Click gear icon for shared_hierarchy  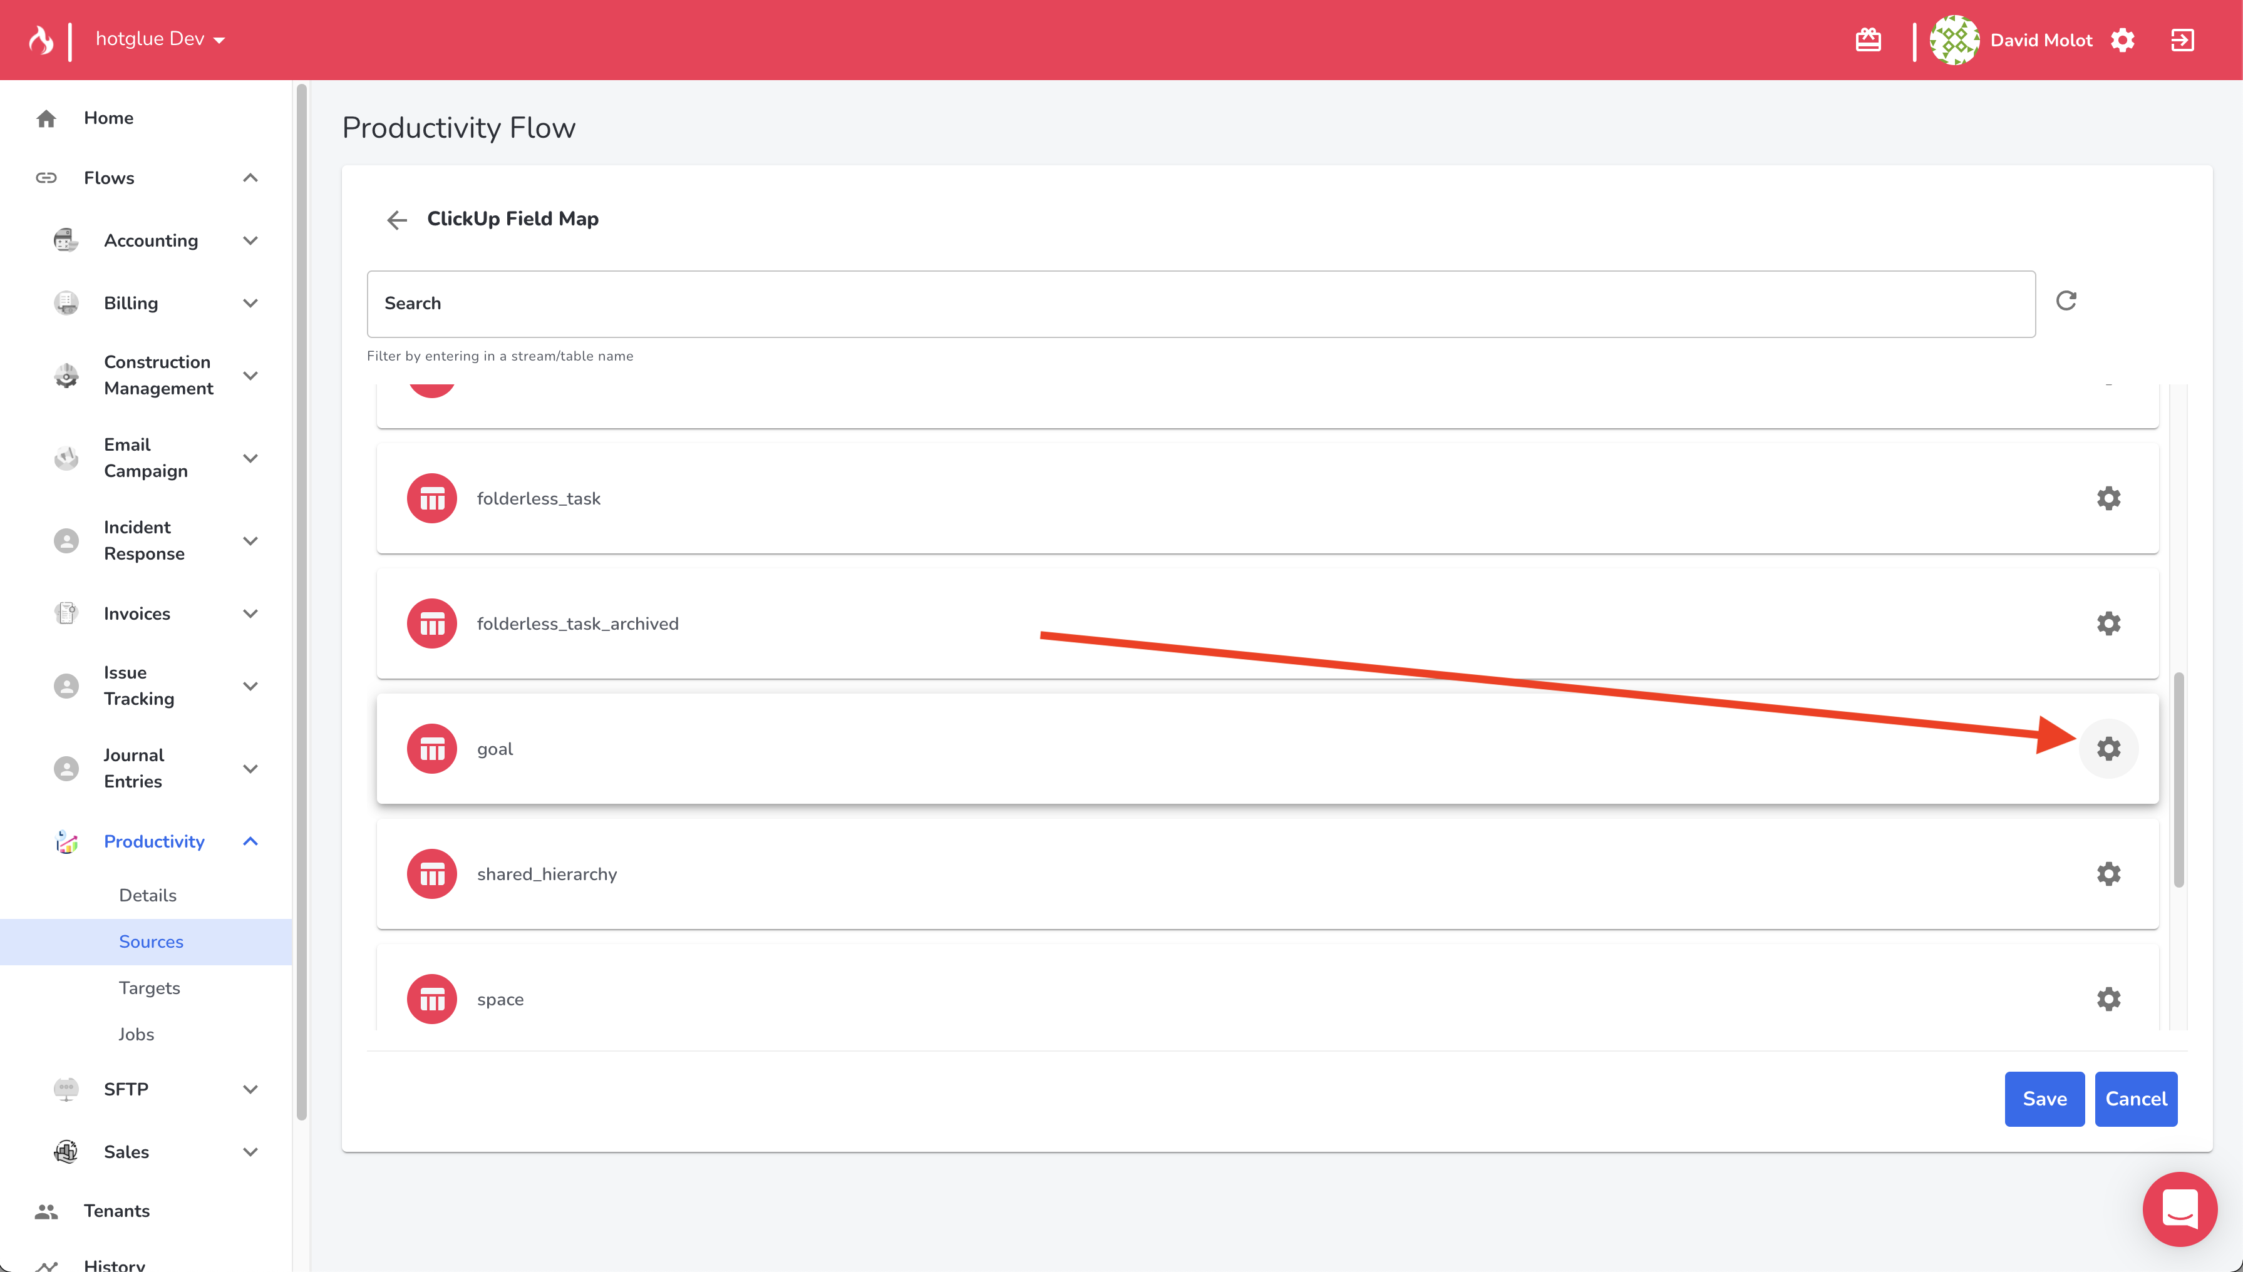tap(2108, 874)
